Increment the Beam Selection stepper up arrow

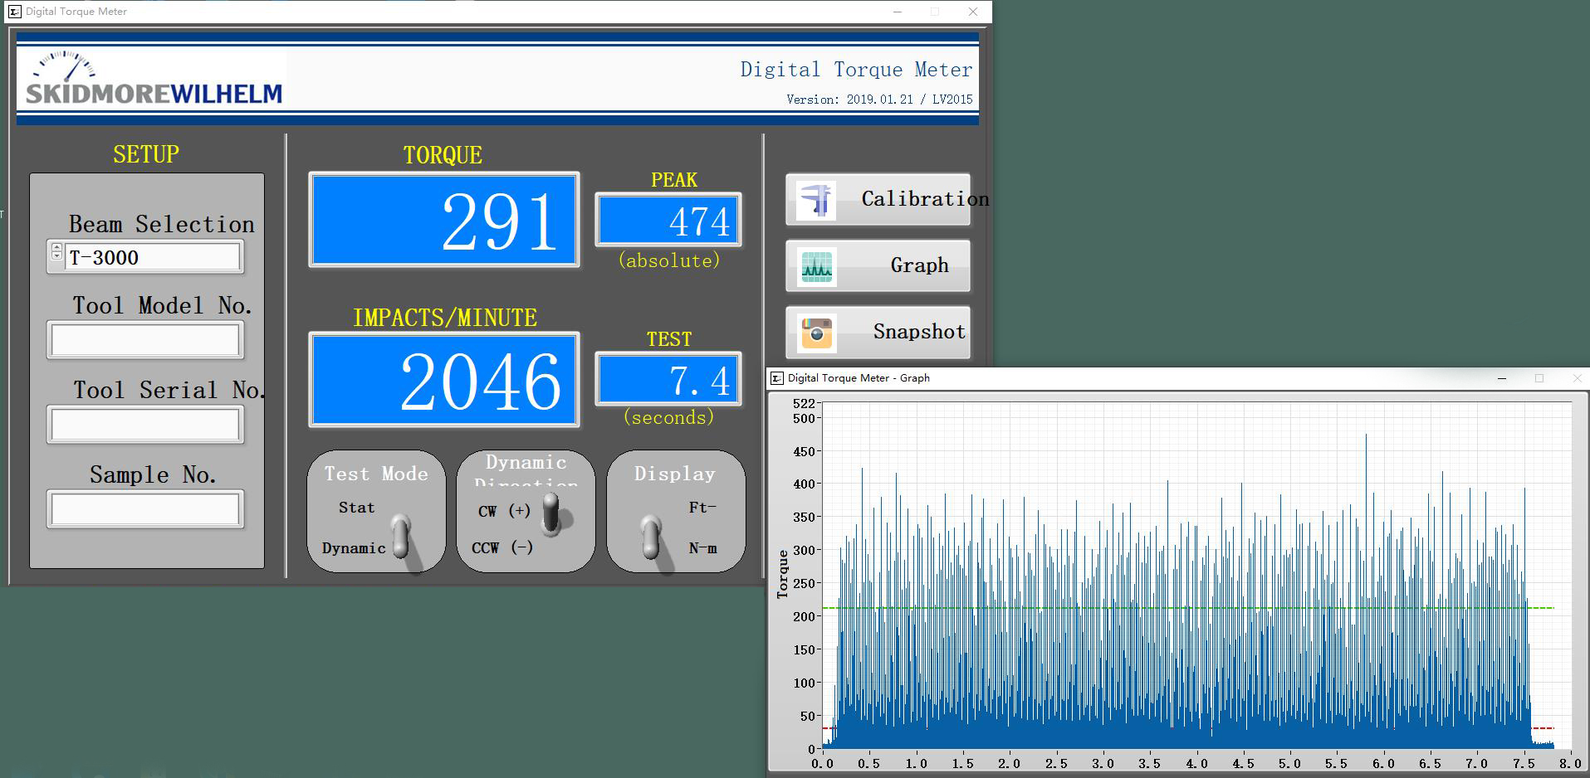(56, 247)
